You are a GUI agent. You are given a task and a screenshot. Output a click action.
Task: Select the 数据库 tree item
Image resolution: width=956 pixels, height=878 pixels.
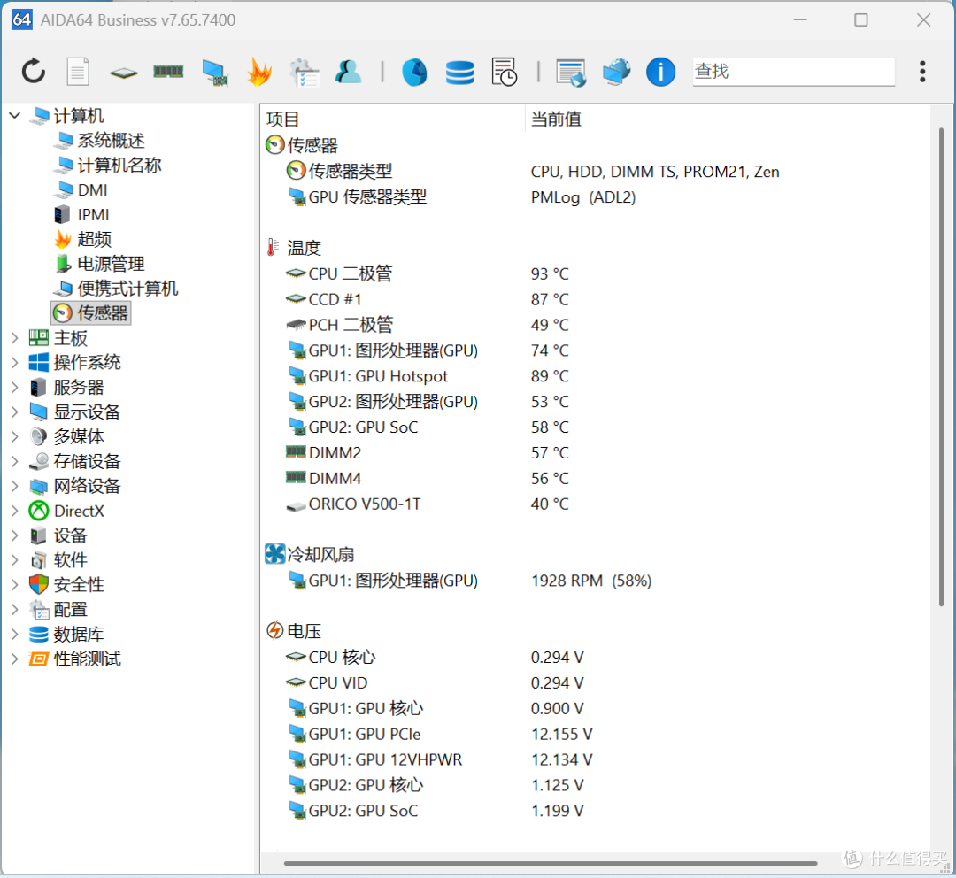pyautogui.click(x=66, y=634)
